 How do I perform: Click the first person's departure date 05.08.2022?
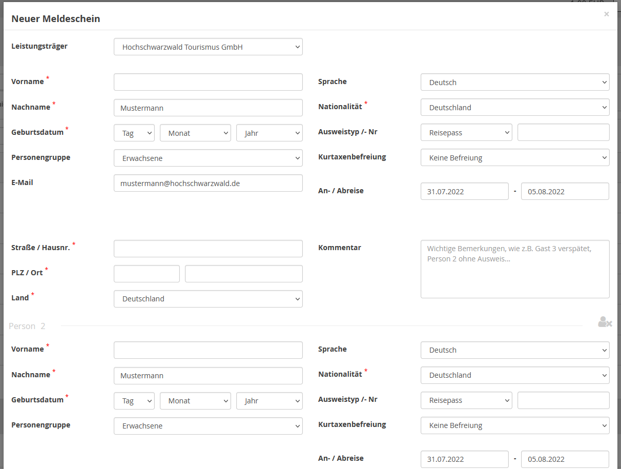565,191
